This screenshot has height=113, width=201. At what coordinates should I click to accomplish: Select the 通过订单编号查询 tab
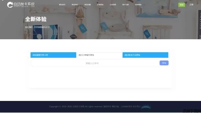click(99, 55)
